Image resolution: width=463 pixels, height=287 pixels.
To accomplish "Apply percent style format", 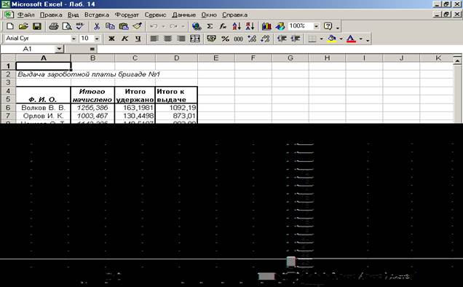I will pyautogui.click(x=225, y=39).
